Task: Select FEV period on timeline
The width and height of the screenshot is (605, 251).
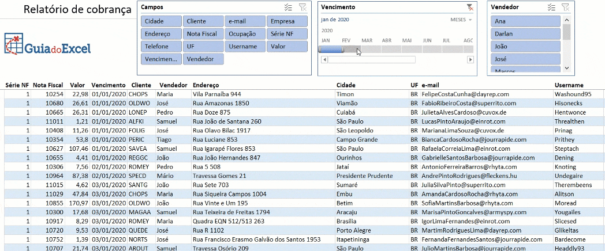Action: [x=352, y=50]
